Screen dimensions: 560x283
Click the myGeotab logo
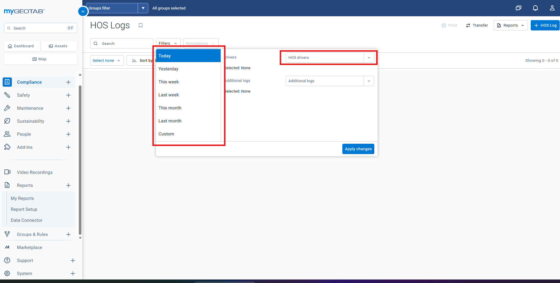(24, 12)
